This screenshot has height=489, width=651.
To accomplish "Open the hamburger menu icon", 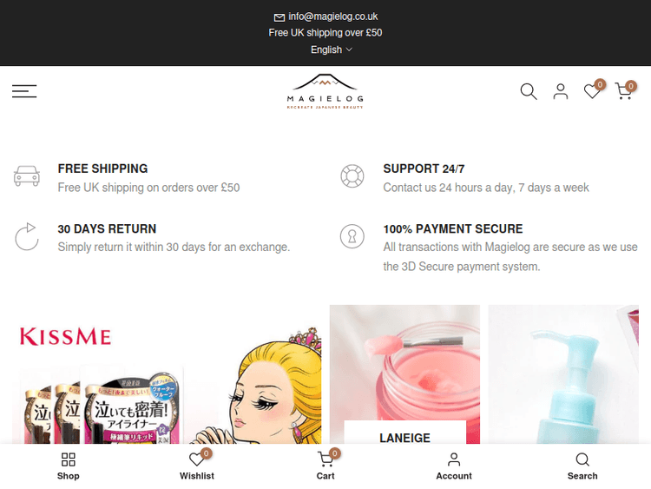I will 24,91.
